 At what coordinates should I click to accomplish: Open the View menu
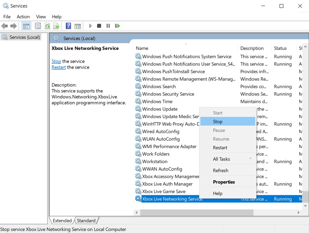click(x=41, y=17)
